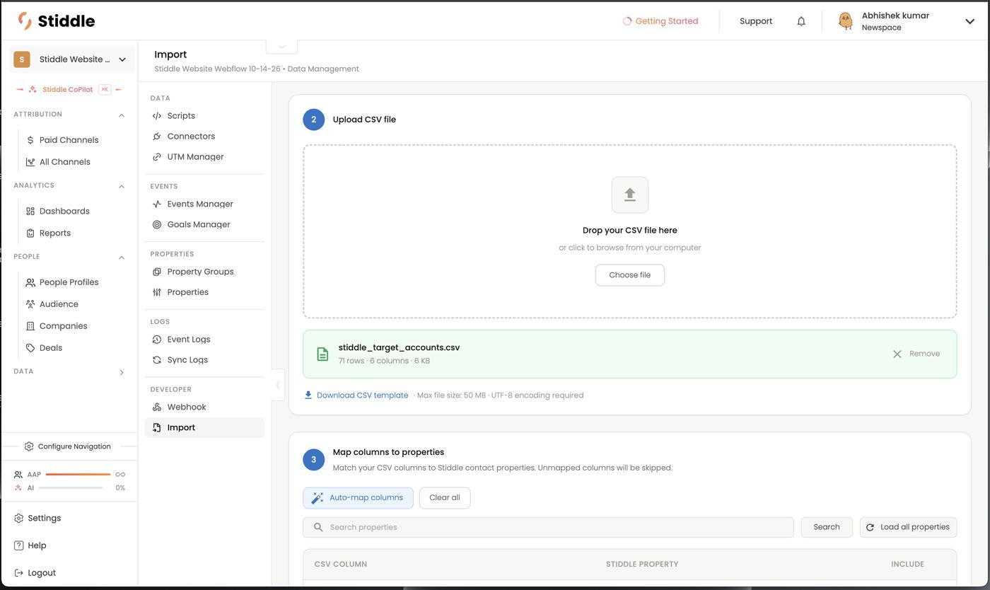Click the Events Manager pulse icon
The height and width of the screenshot is (590, 990).
pyautogui.click(x=157, y=204)
